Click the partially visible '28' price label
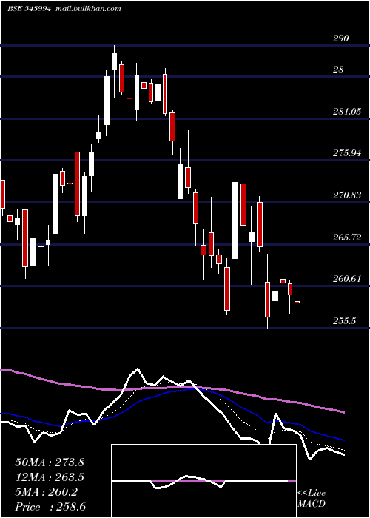370x518 pixels. (338, 70)
